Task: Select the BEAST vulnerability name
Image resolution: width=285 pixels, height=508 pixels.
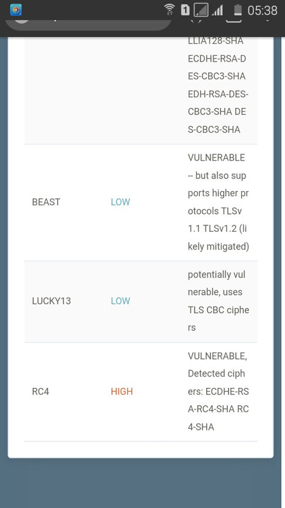Action: pos(46,202)
